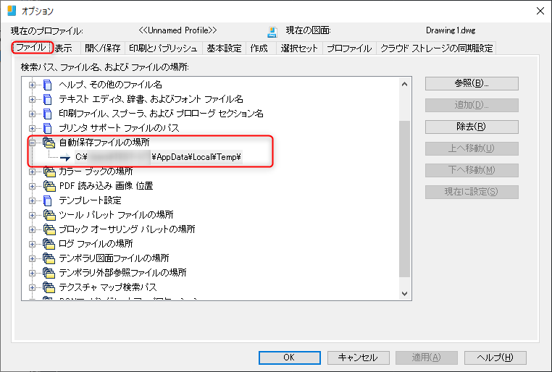Expand テクスチャ マップ検索パス node
The image size is (552, 372).
pos(32,287)
